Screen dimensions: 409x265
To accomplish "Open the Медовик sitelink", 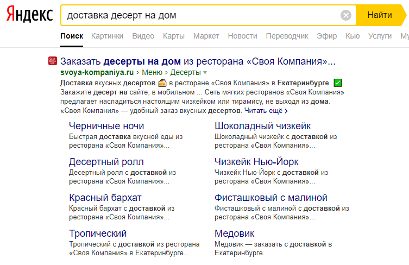I will coord(235,234).
